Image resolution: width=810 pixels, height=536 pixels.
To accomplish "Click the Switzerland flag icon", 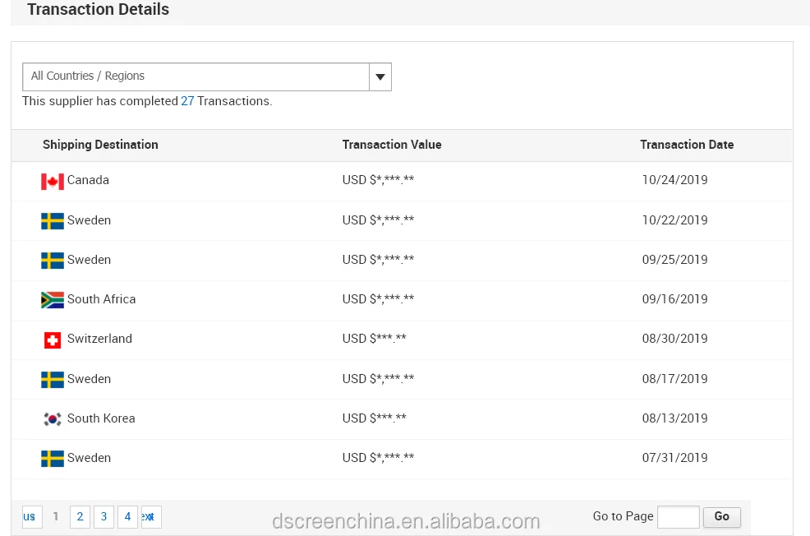I will pyautogui.click(x=53, y=340).
